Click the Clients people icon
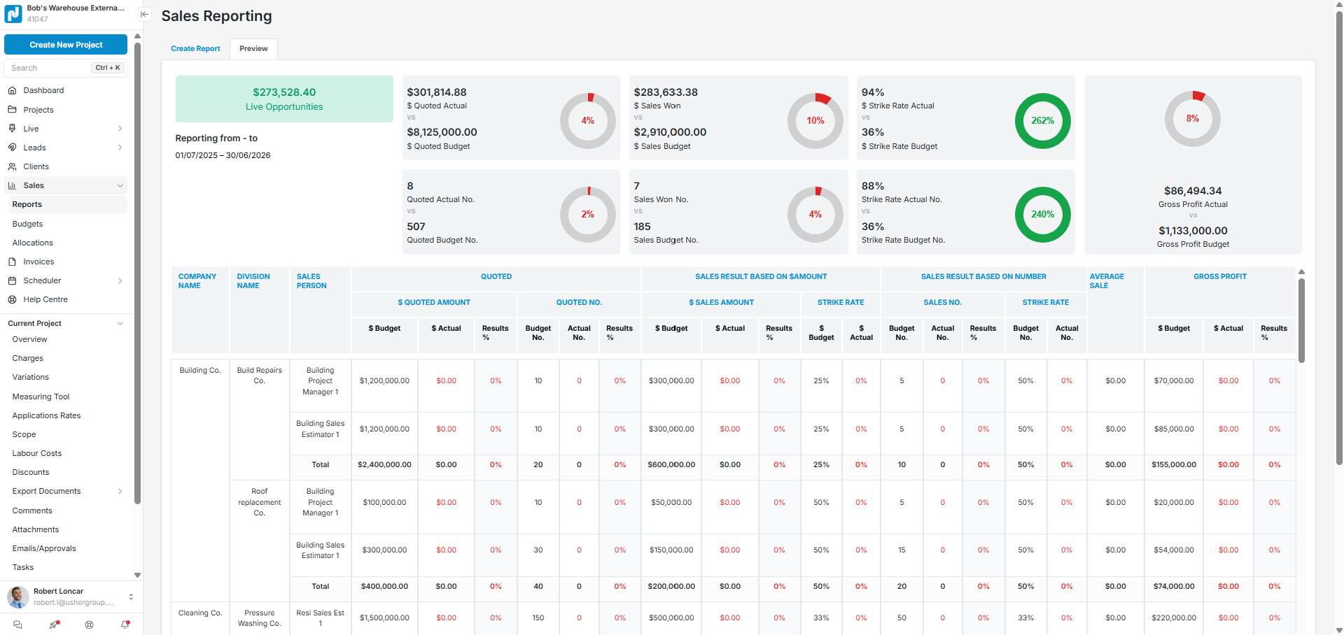Viewport: 1344px width, 635px height. pyautogui.click(x=12, y=166)
